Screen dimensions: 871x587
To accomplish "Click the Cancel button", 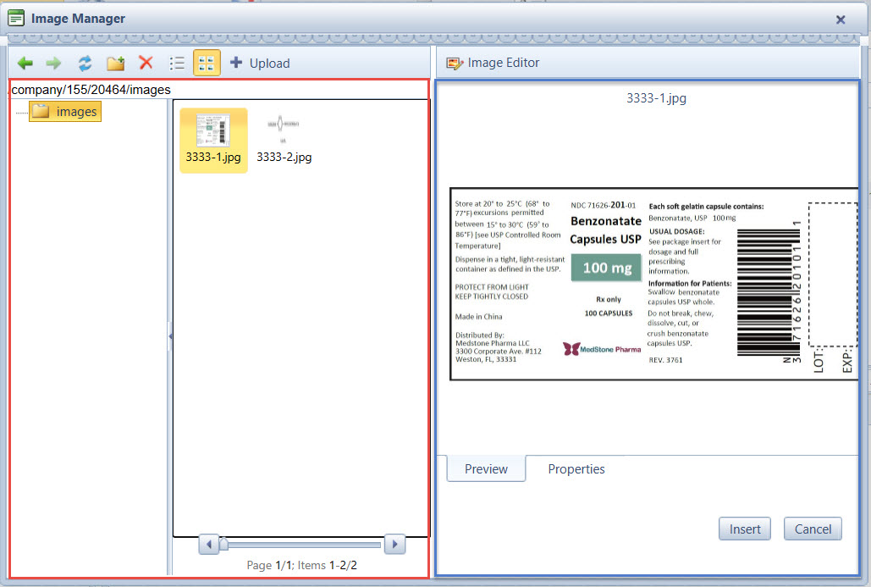I will click(x=813, y=529).
